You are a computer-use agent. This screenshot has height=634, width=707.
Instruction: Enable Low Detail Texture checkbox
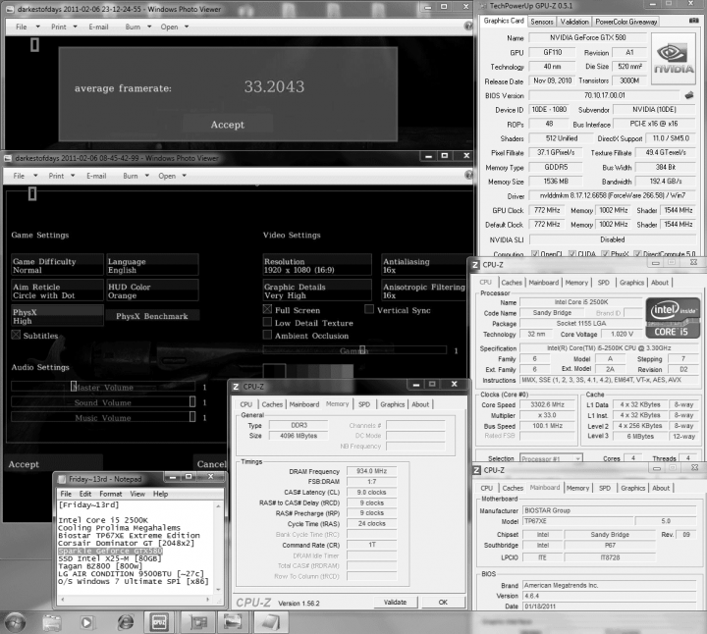[x=267, y=322]
